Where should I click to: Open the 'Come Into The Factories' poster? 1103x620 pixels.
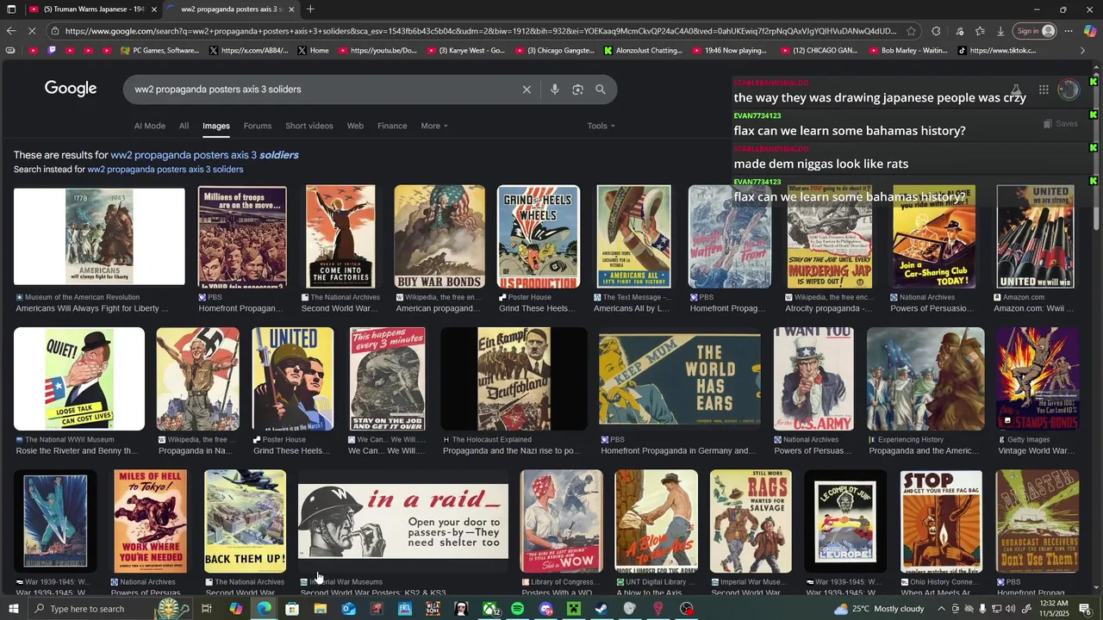(x=340, y=237)
